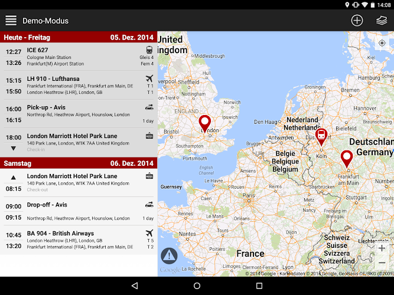Tap 08:15 check-out time
The height and width of the screenshot is (295, 394).
click(x=14, y=189)
